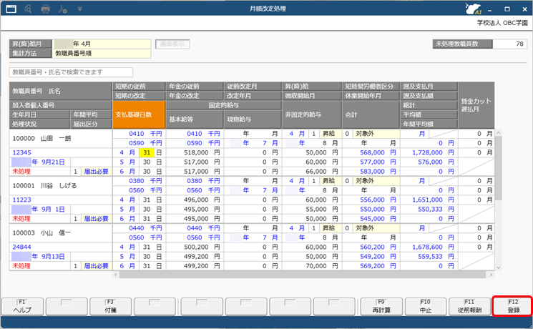Click the window menu icon in title bar
Viewport: 533px width, 329px height.
pos(10,9)
